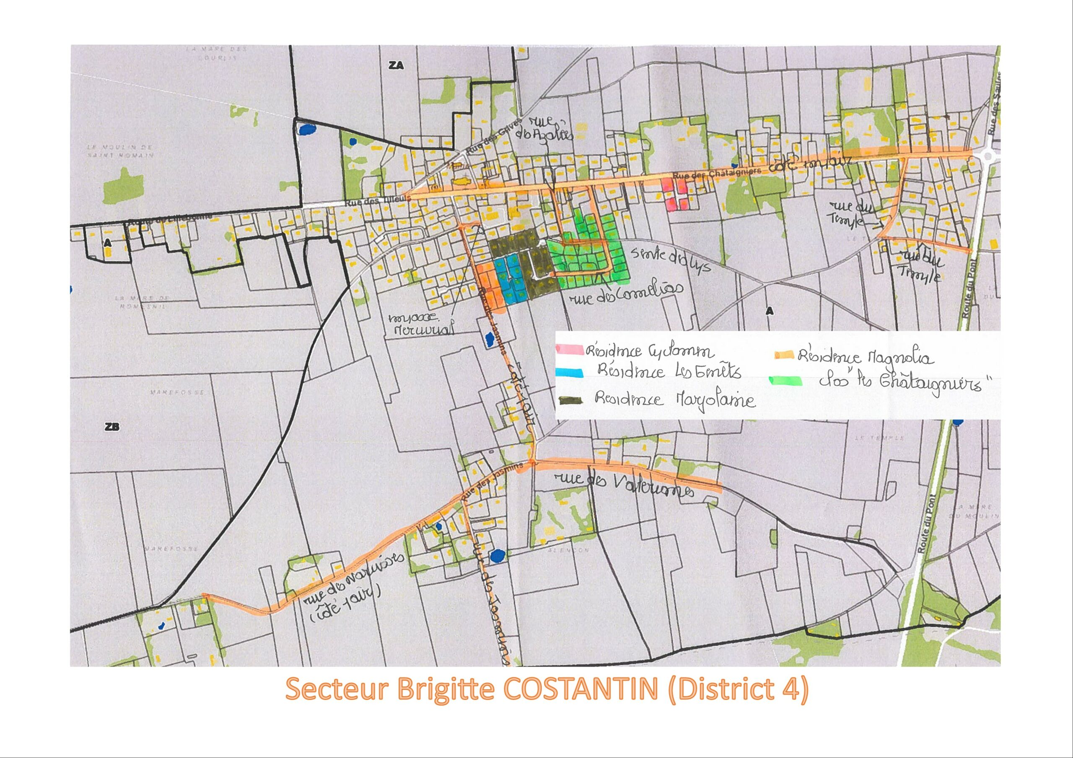Click the ZB zone label
1073x758 pixels.
112,426
